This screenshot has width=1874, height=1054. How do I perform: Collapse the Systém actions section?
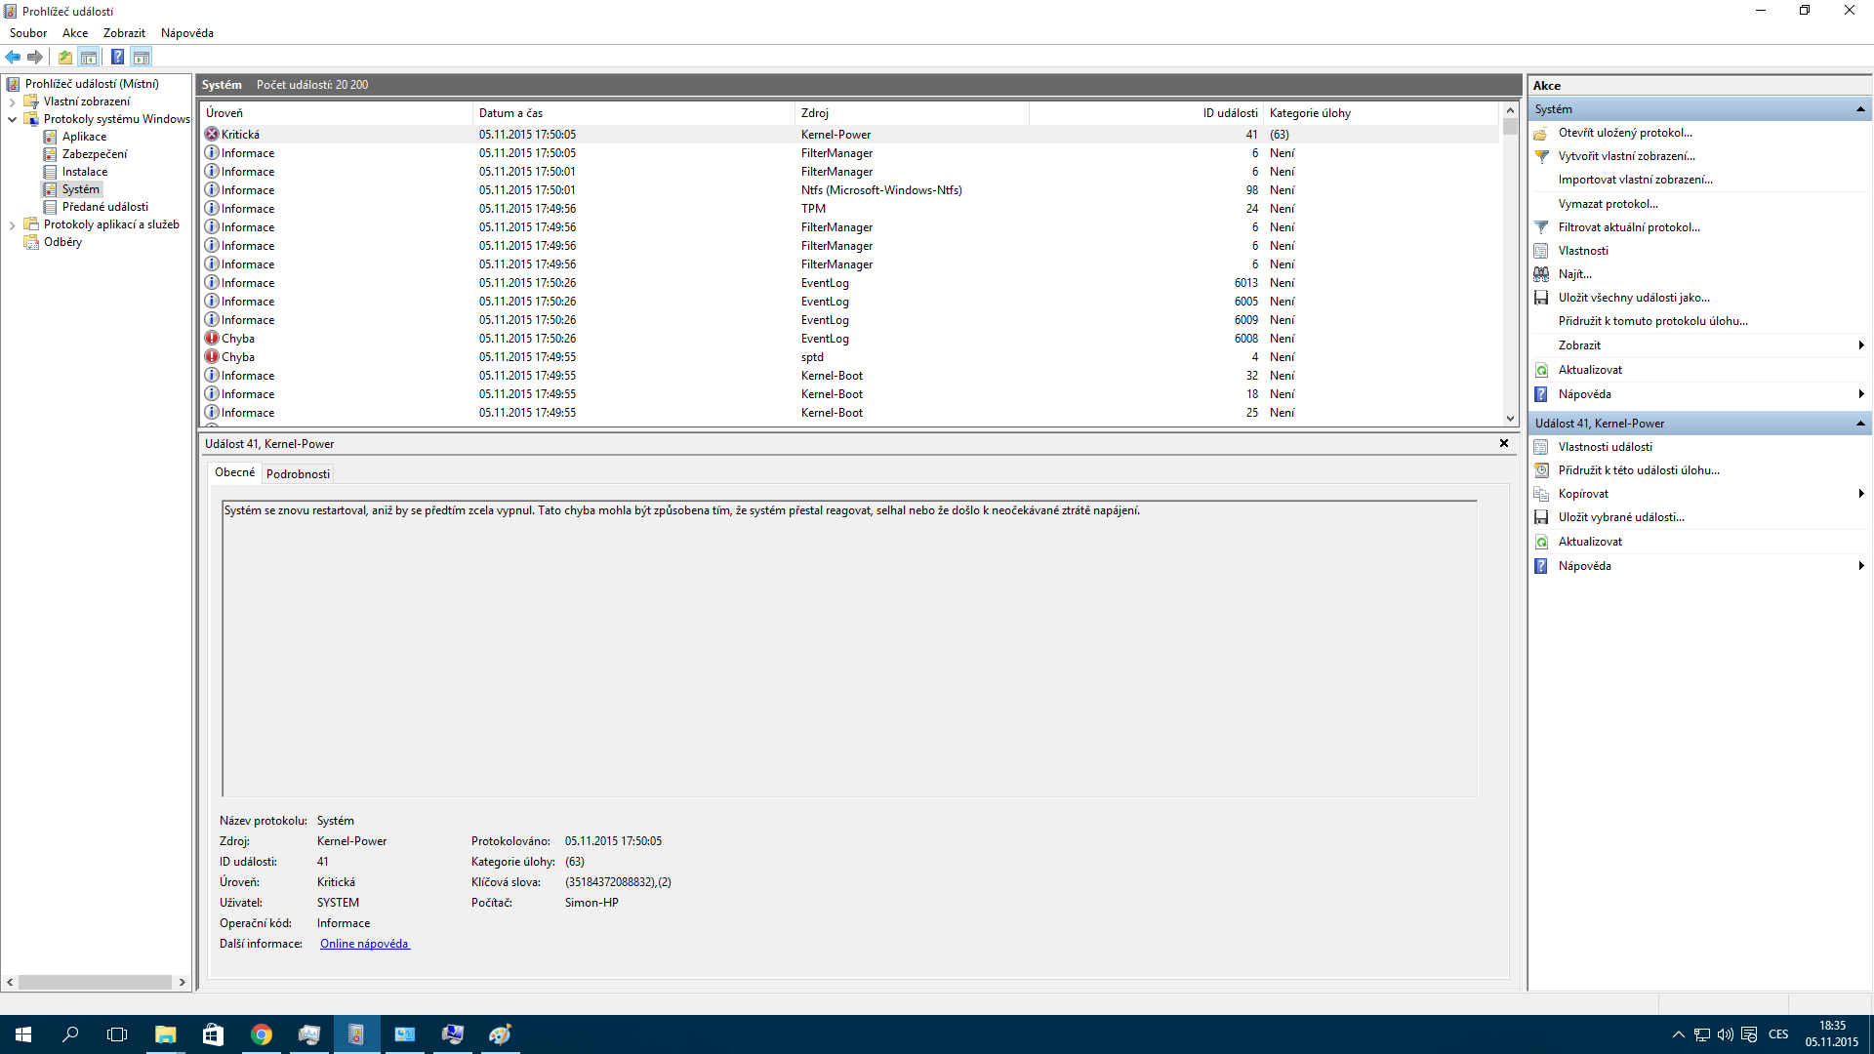point(1860,109)
